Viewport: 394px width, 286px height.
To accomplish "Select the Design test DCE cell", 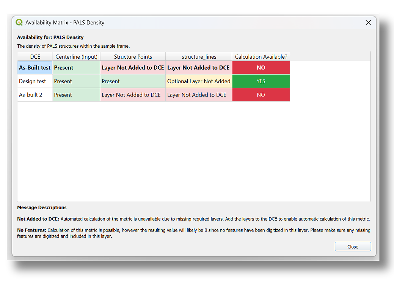I will pyautogui.click(x=35, y=81).
